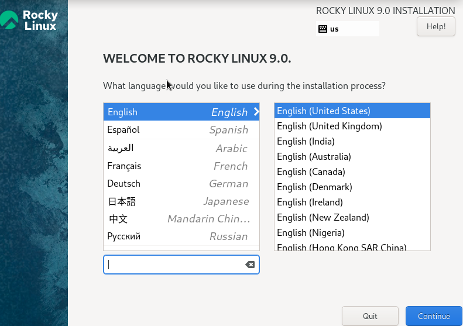The image size is (463, 326).
Task: Click the keyboard layout icon
Action: click(x=323, y=29)
